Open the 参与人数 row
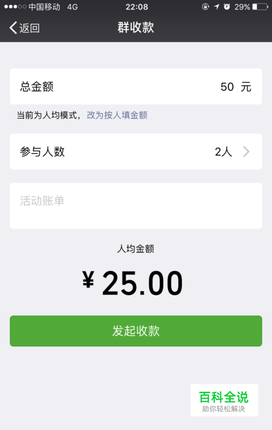This screenshot has width=272, height=430. point(136,151)
